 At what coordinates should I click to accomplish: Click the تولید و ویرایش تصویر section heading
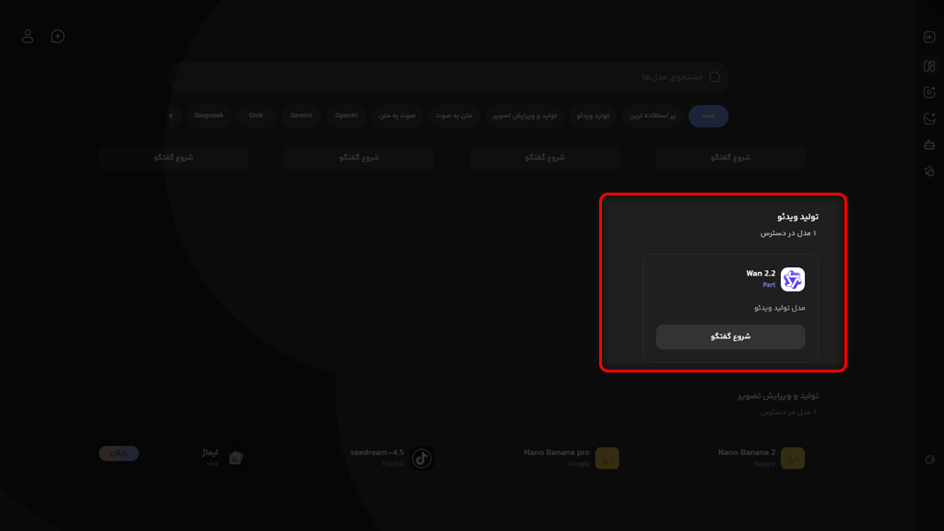pyautogui.click(x=778, y=395)
